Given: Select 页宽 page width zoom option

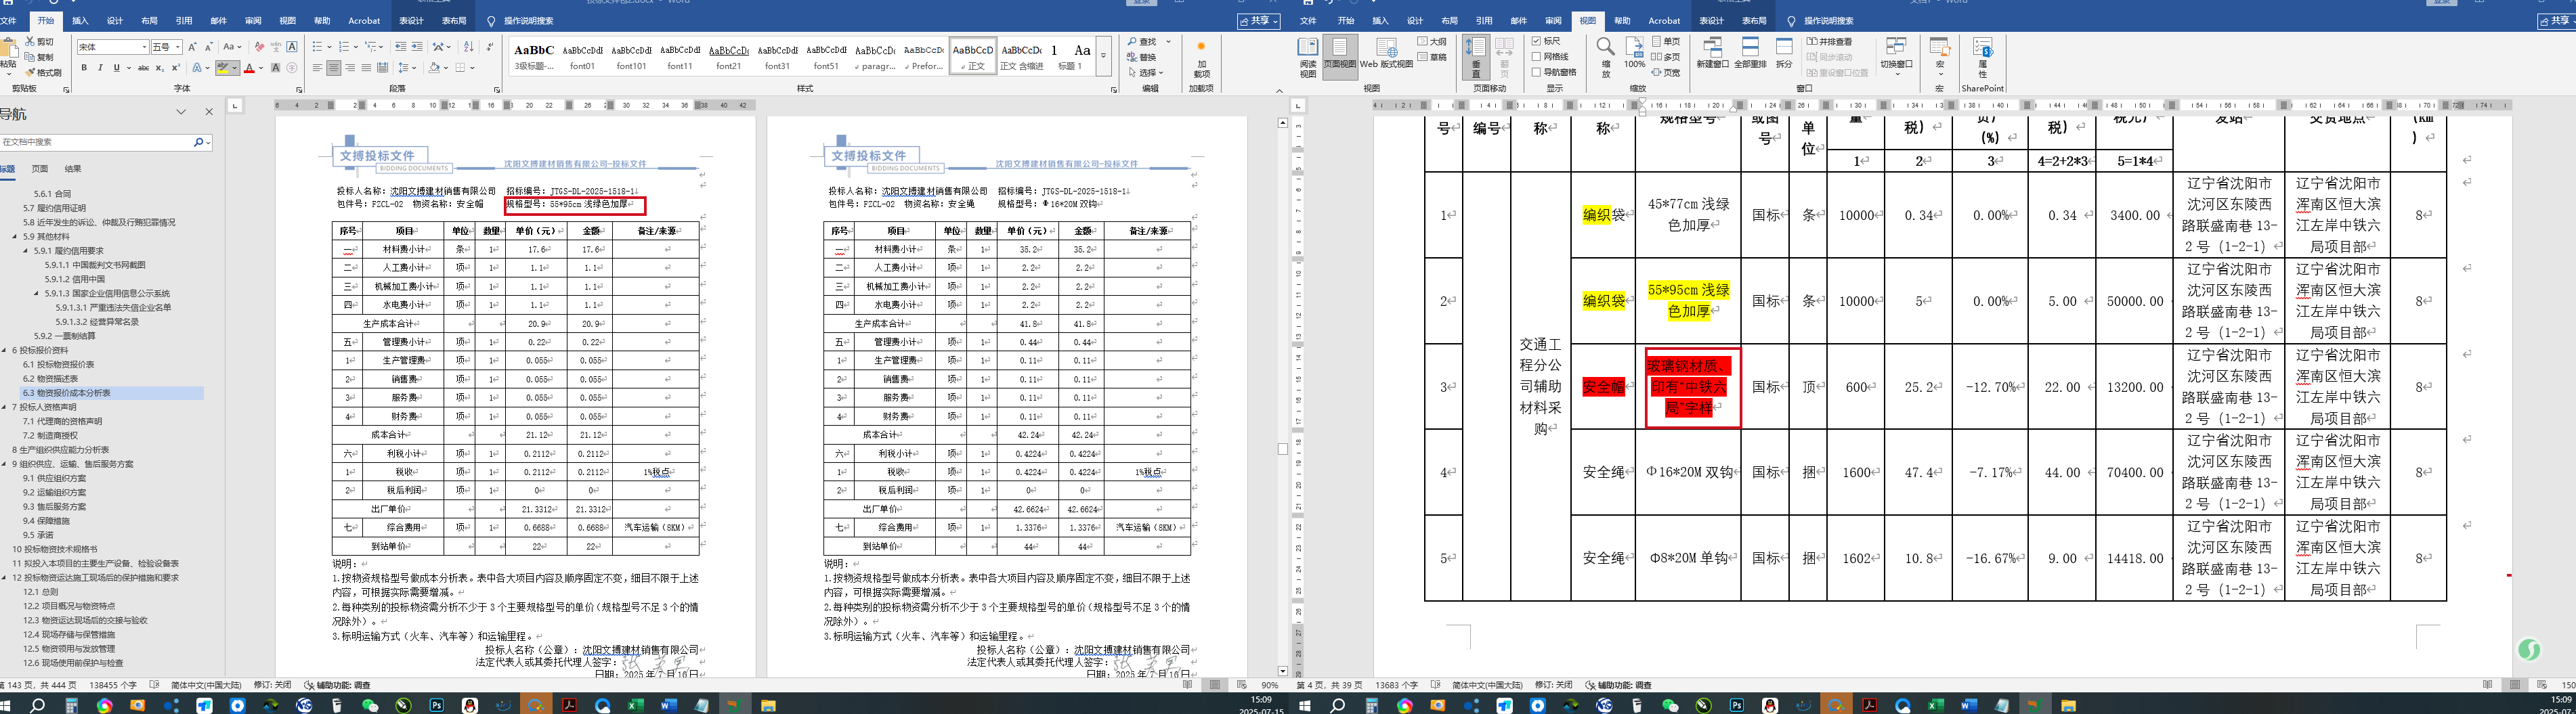Looking at the screenshot, I should 1666,72.
